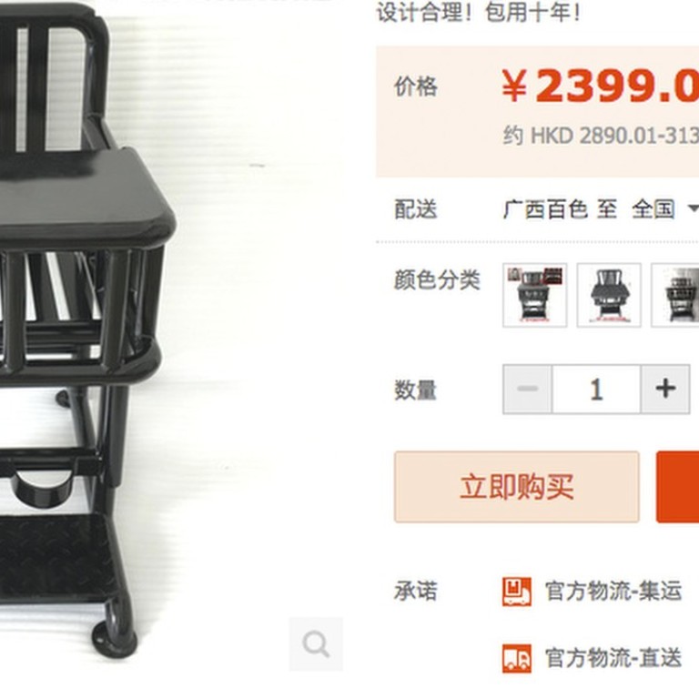This screenshot has height=699, width=699.
Task: Click the HKD approximate price line
Action: click(x=601, y=135)
